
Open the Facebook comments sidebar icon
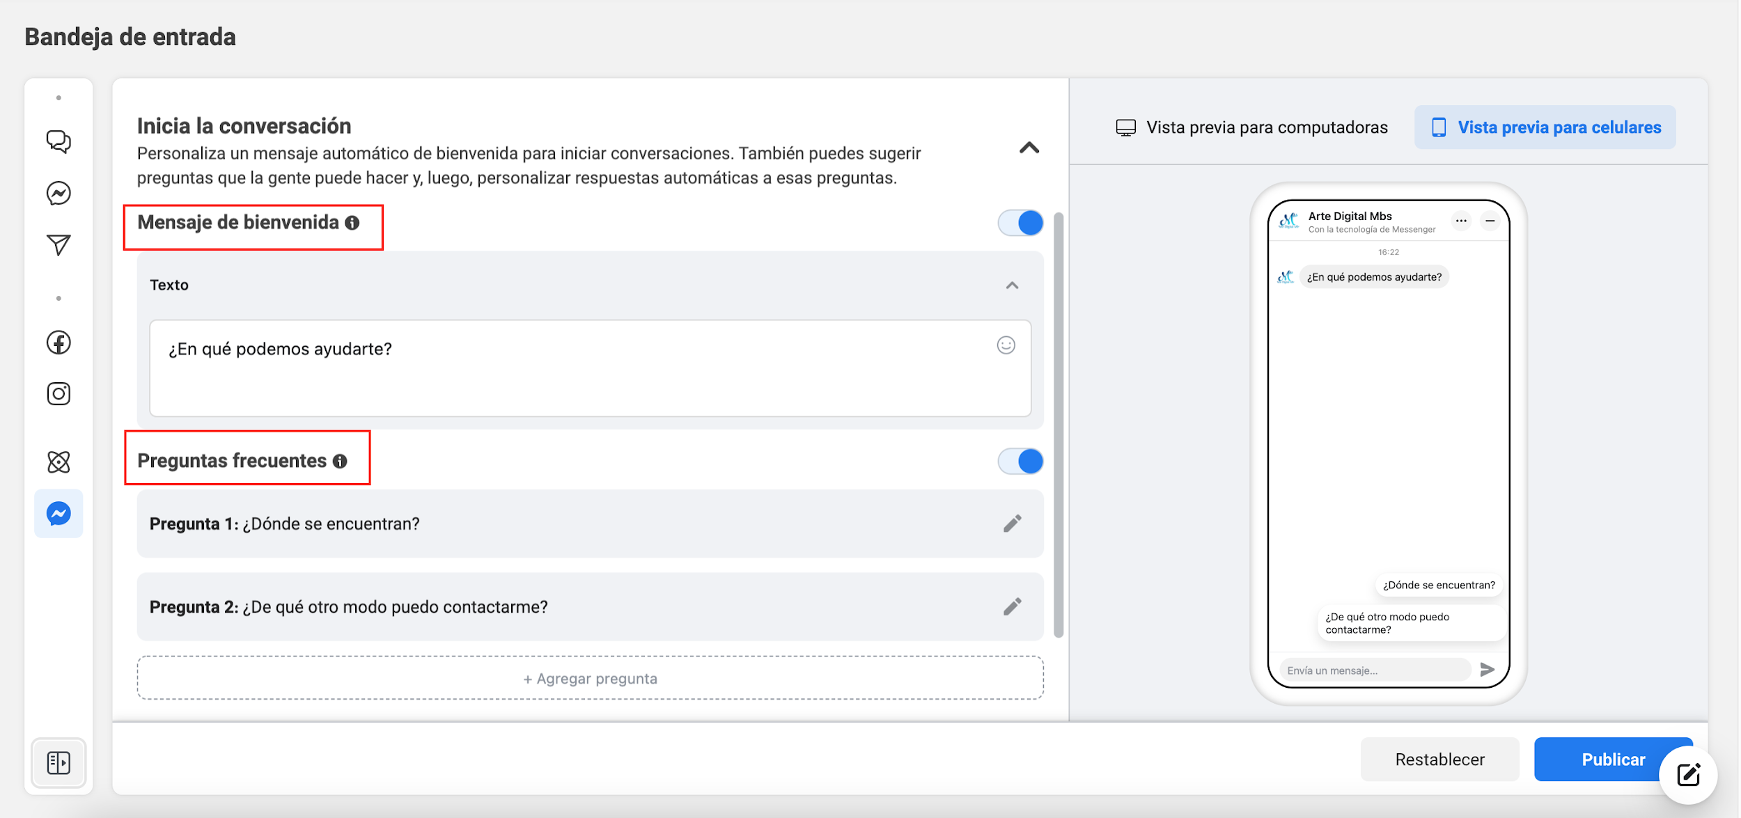pos(58,343)
